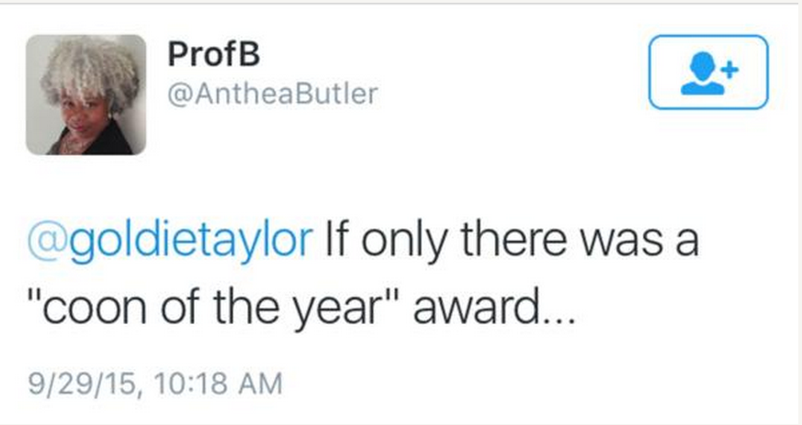The width and height of the screenshot is (802, 425).
Task: Click the gray curly hair in avatar
Action: (x=90, y=69)
